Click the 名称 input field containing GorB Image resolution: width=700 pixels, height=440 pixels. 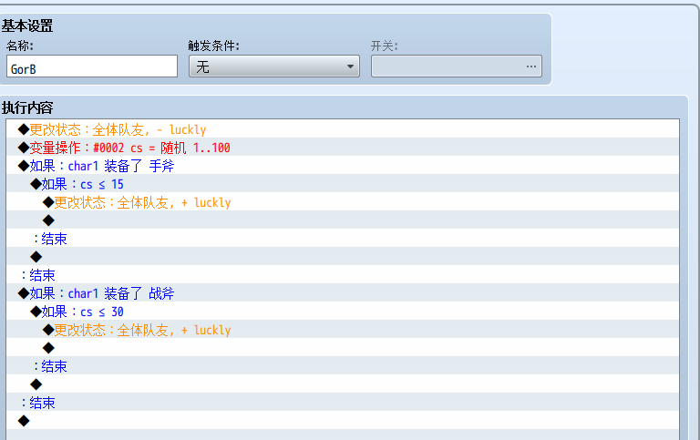(92, 66)
